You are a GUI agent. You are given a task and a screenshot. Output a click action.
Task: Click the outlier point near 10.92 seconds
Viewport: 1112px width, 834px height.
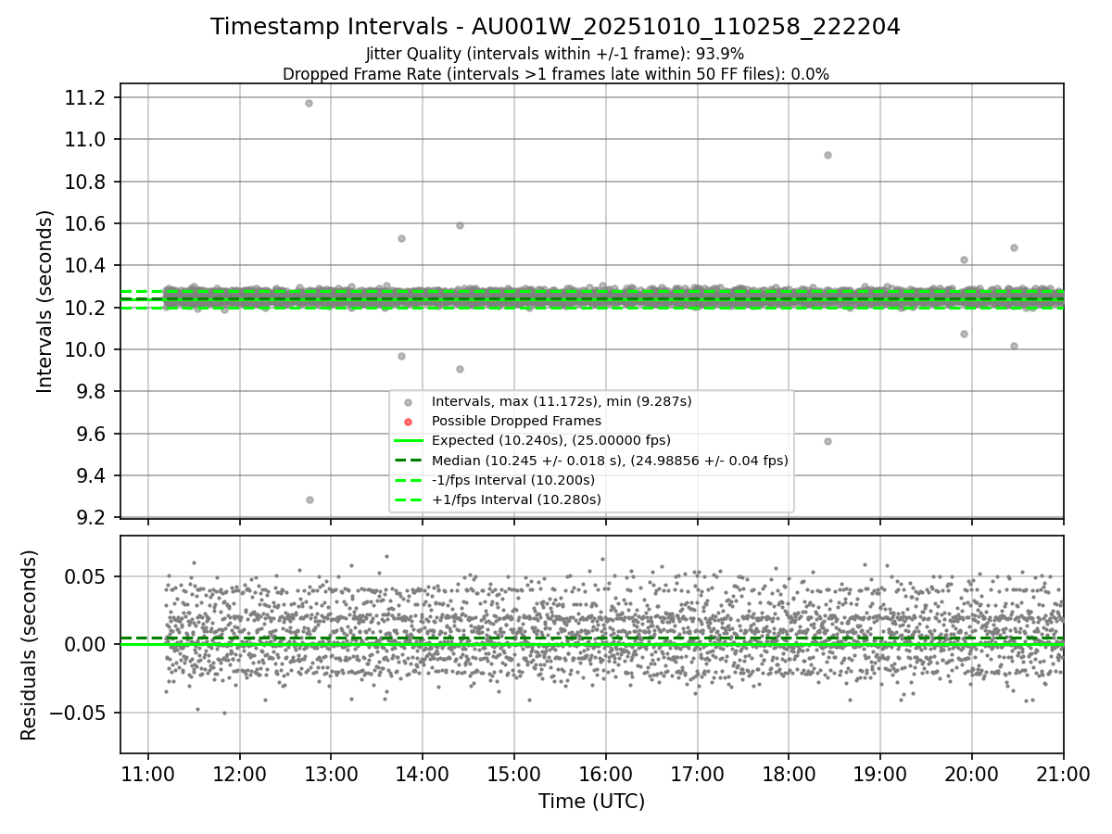tap(828, 155)
